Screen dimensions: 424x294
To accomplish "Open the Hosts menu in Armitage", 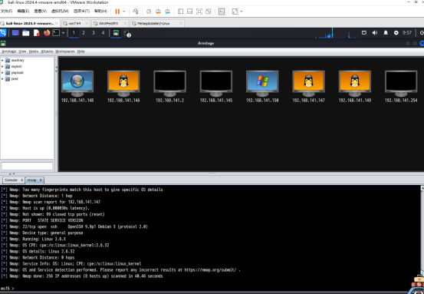I will tap(34, 51).
